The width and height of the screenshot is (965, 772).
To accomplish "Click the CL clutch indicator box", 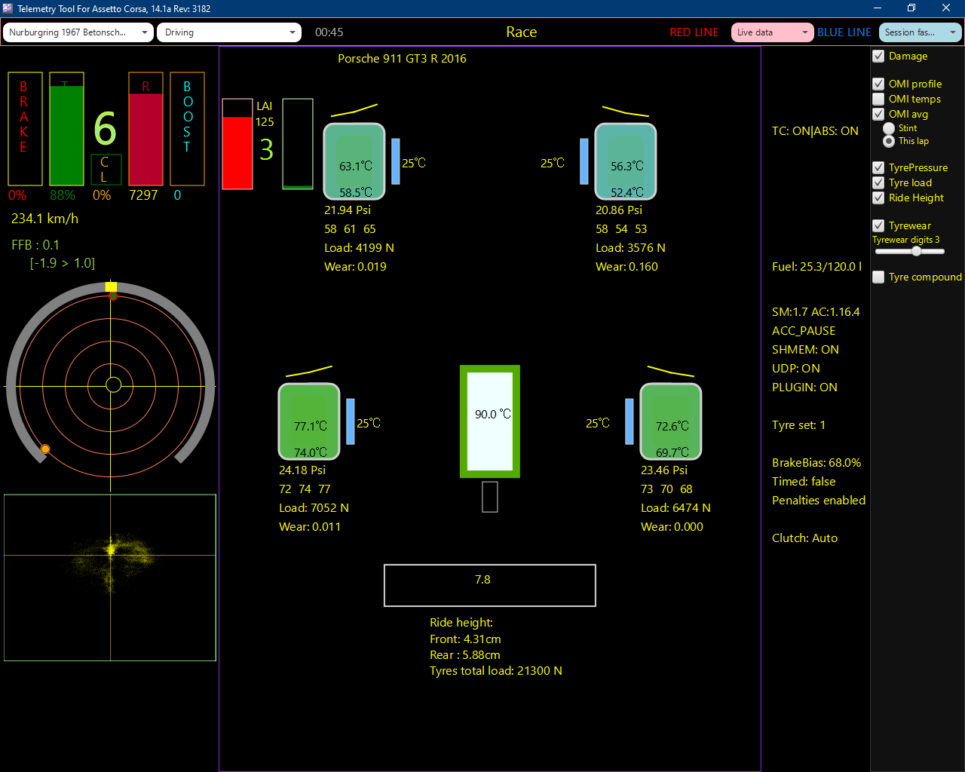I will click(105, 170).
